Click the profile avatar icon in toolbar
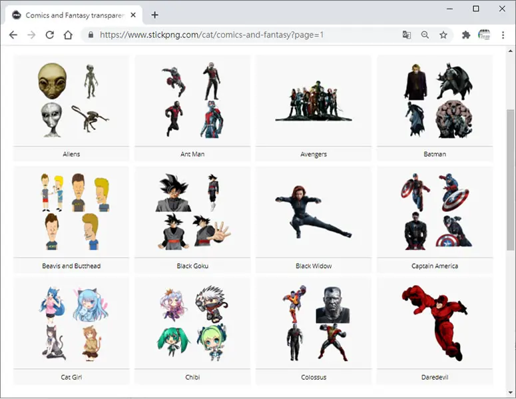This screenshot has width=516, height=399. click(x=484, y=35)
